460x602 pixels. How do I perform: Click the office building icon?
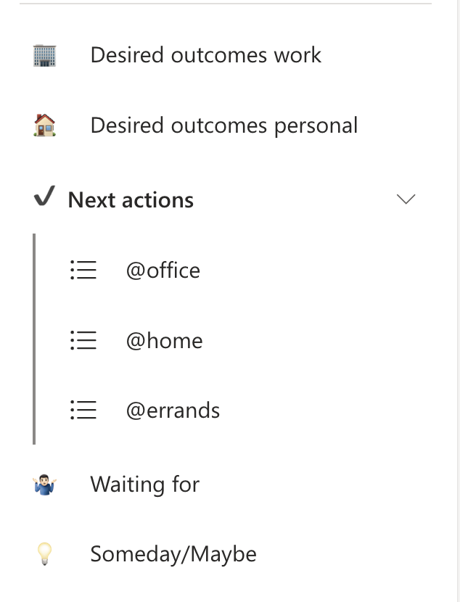(45, 55)
